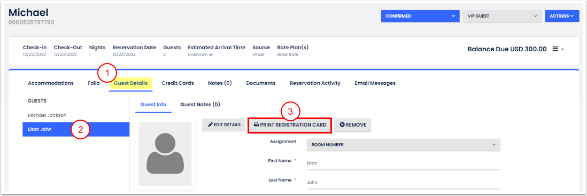Open Notes (0) tab
This screenshot has height=196, width=587.
point(220,83)
